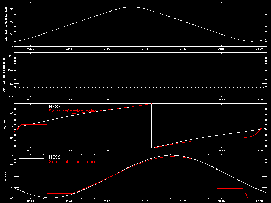
Task: Click the -40 tick label on Latitude plot
Action: point(11,198)
